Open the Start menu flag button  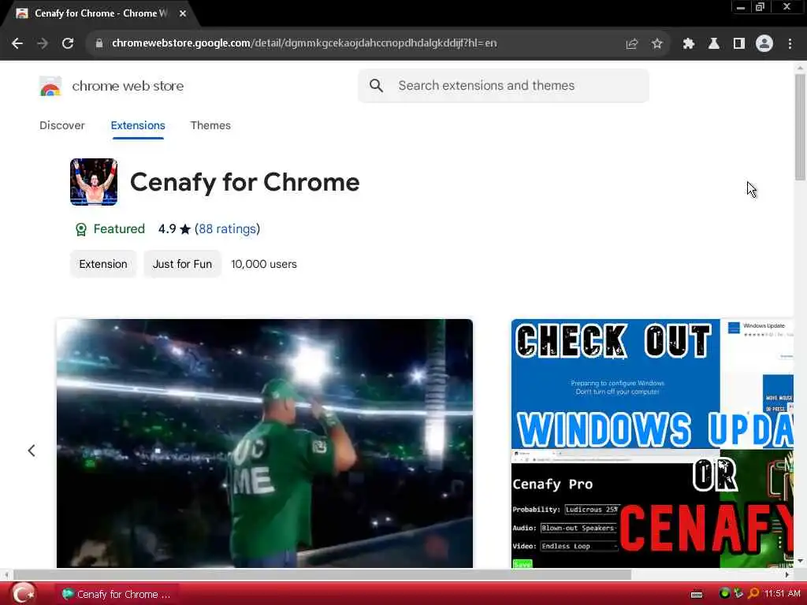tap(23, 594)
